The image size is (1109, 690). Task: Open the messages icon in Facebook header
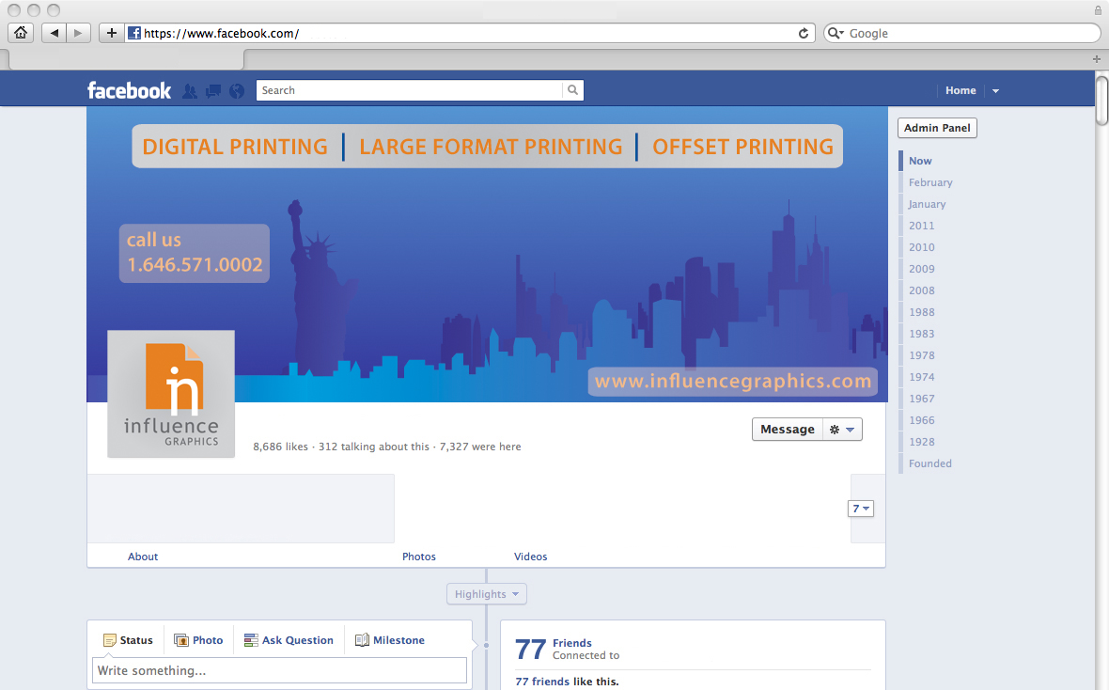tap(213, 90)
